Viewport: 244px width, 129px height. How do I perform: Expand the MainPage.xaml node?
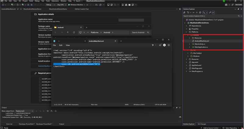pos(186,68)
